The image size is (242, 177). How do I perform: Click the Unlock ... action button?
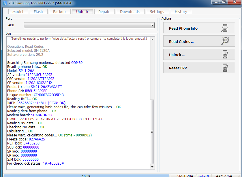tap(199, 54)
